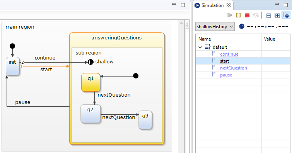The width and height of the screenshot is (292, 153).
Task: Collapse all entries in Simulation view
Action: point(268,15)
